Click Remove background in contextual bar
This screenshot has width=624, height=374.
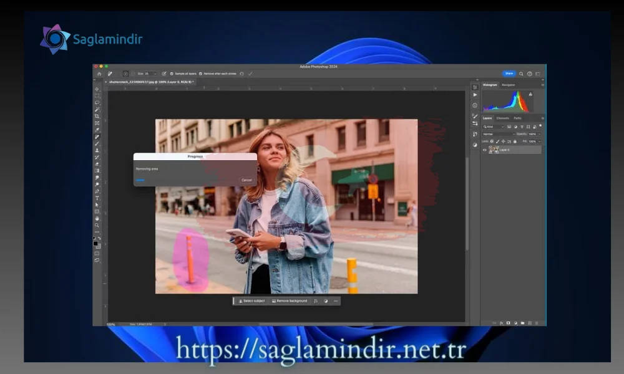[290, 301]
